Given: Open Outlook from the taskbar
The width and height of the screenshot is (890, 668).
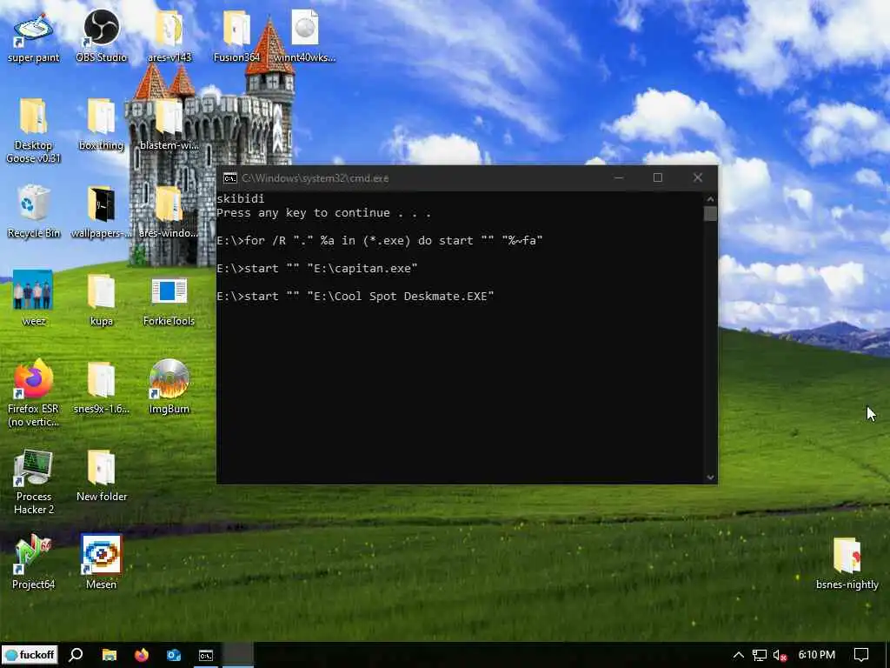Looking at the screenshot, I should (174, 655).
